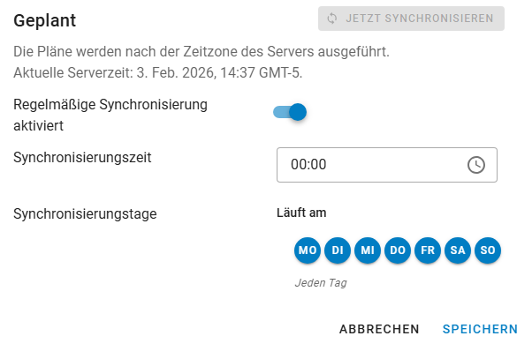The width and height of the screenshot is (532, 351).
Task: Toggle the SO day button
Action: point(488,250)
